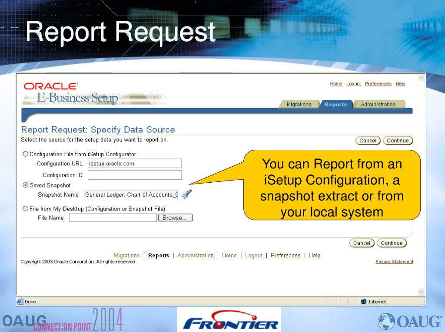Click the bold Reports text in the footer
This screenshot has height=332, width=445.
[x=159, y=256]
